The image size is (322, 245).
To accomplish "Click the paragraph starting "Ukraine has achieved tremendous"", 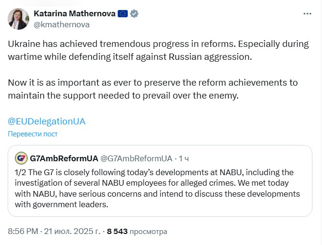I will click(158, 50).
